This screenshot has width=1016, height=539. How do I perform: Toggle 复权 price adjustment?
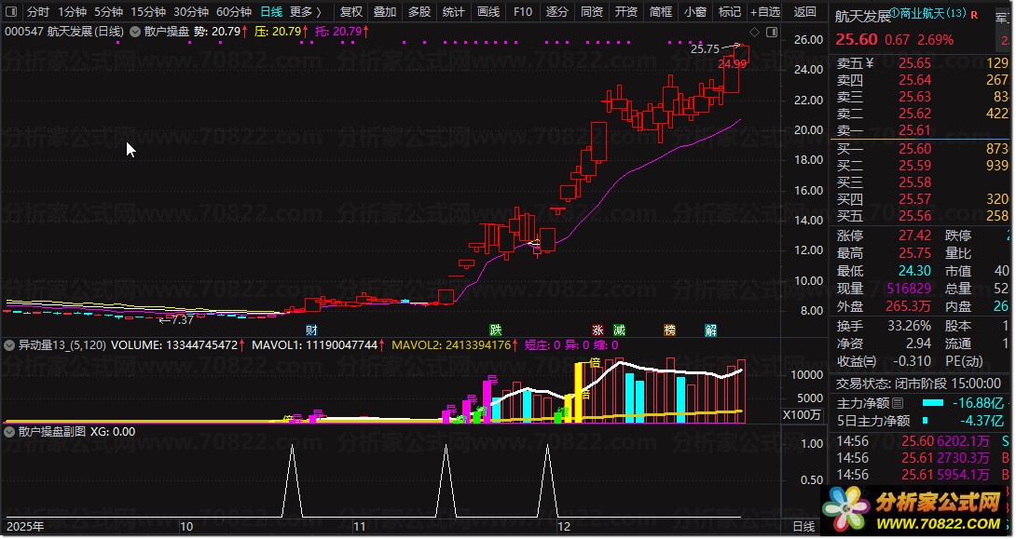[350, 12]
